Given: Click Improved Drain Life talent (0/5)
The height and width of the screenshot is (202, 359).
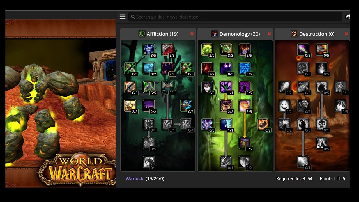Looking at the screenshot, I should (186, 68).
